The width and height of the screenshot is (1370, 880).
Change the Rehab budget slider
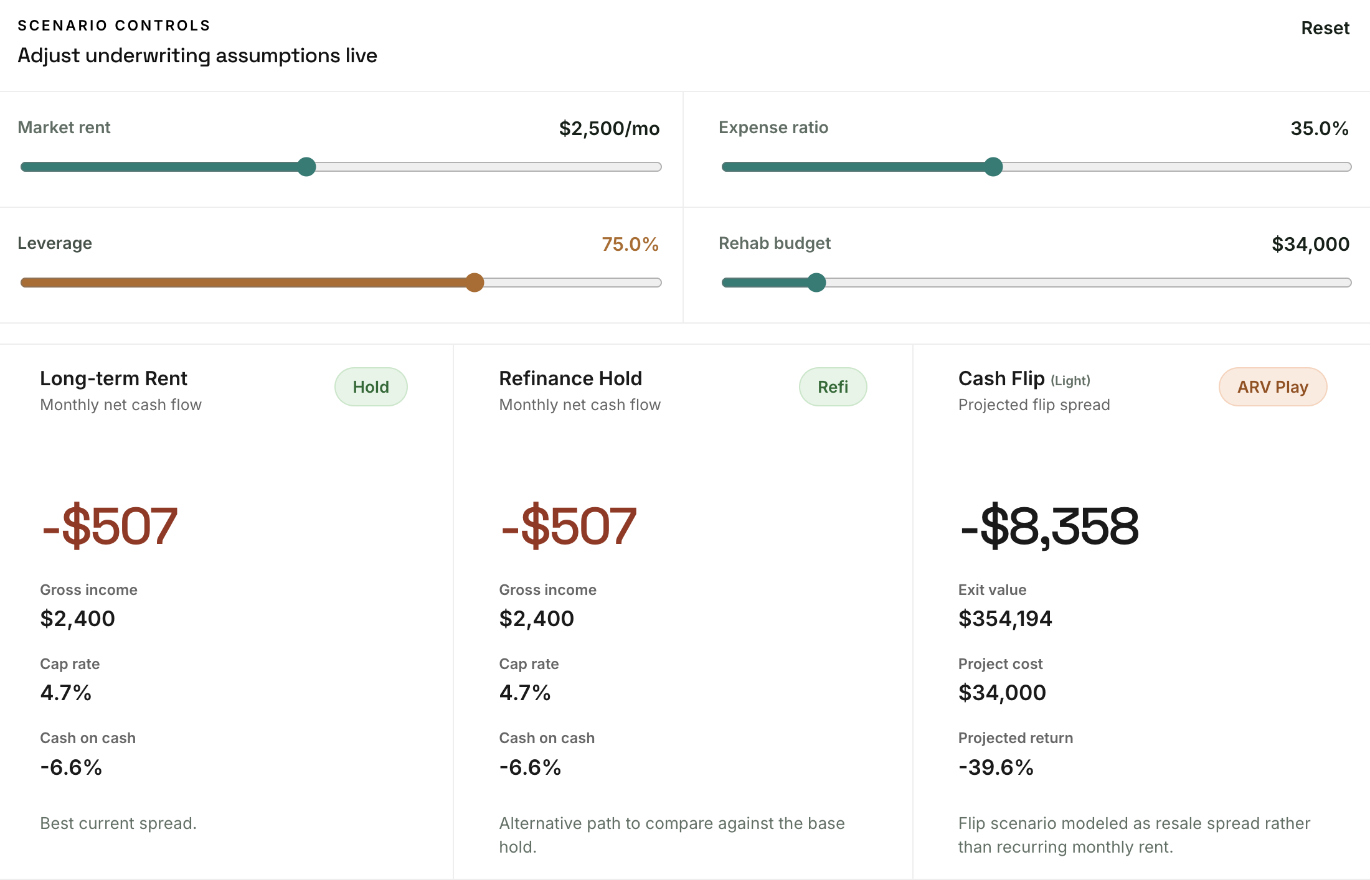tap(816, 283)
